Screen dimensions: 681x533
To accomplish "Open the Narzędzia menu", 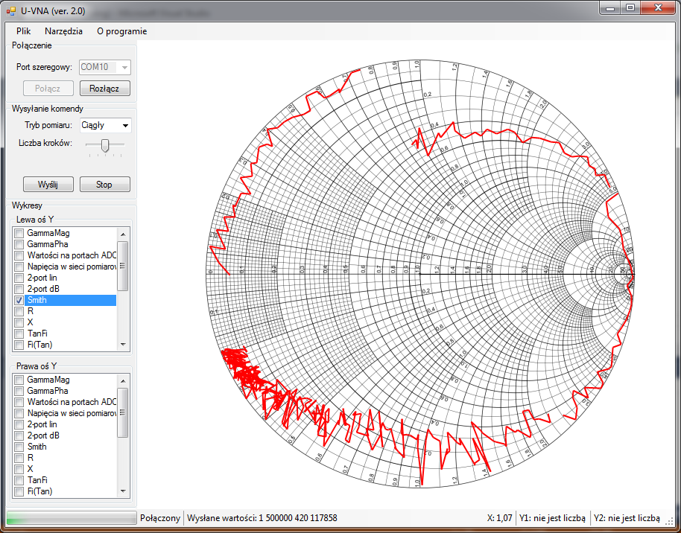I will click(x=63, y=31).
